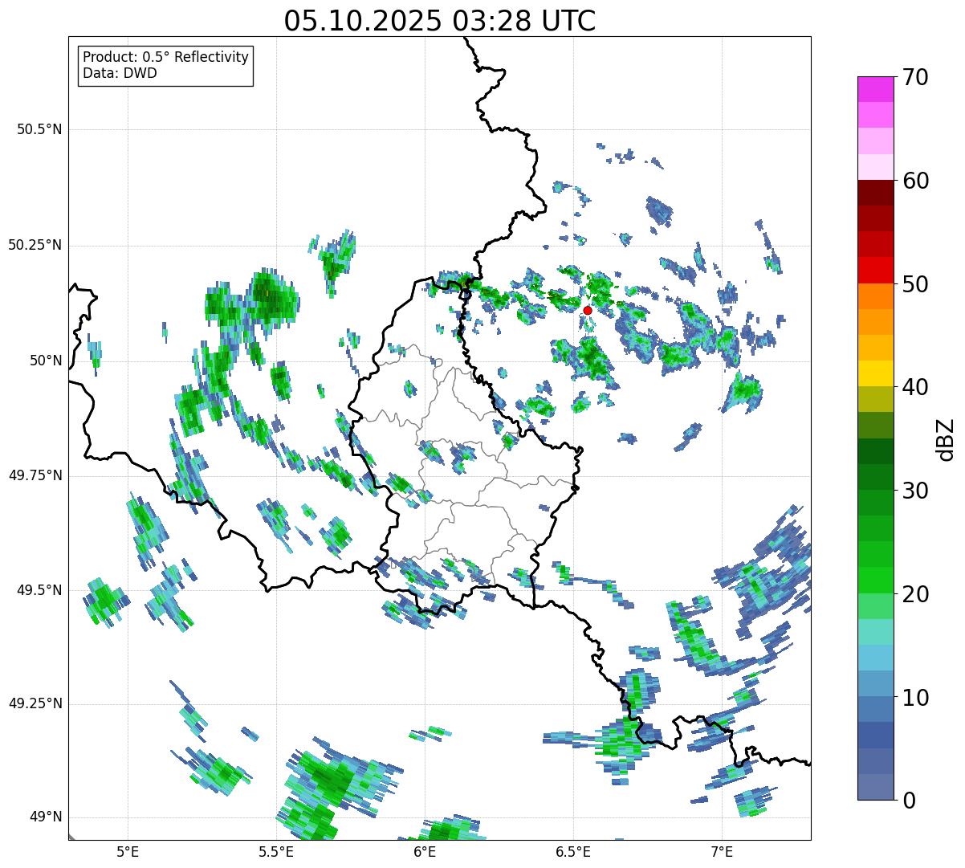Click the magenta top colorbar swatch
The height and width of the screenshot is (868, 965).
876,89
